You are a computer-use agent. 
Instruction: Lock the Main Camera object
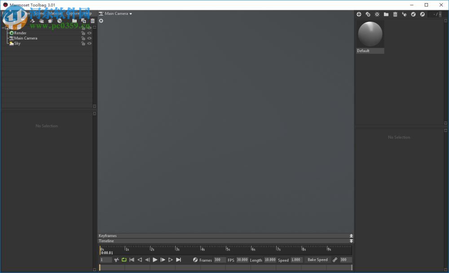[84, 38]
